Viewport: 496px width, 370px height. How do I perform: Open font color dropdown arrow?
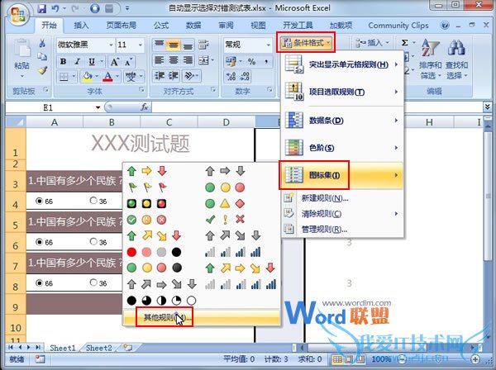[x=117, y=76]
